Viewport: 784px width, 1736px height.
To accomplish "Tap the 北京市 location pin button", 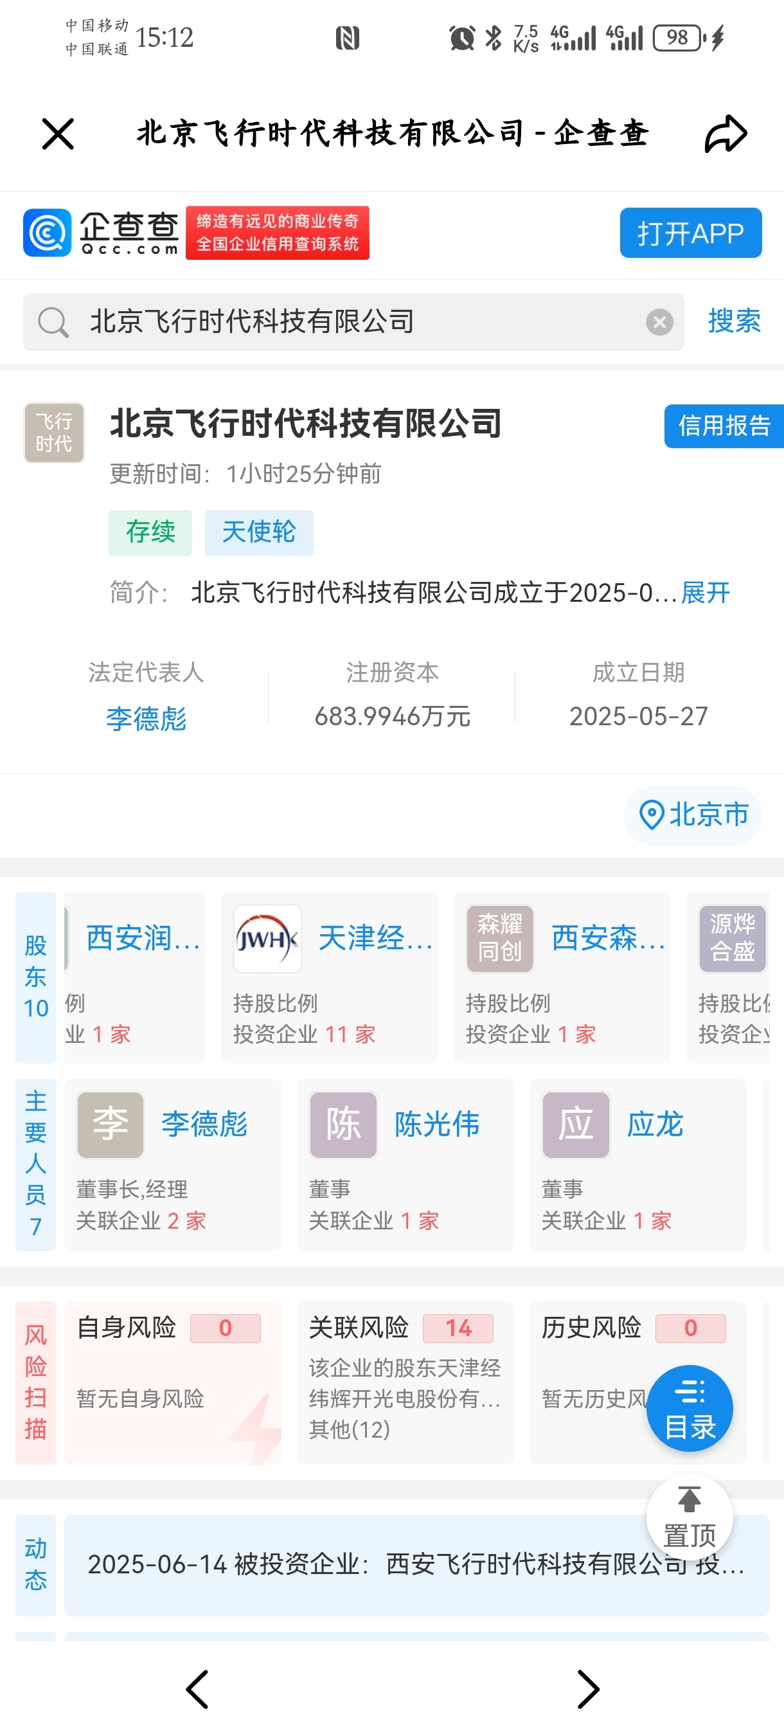I will pyautogui.click(x=693, y=815).
